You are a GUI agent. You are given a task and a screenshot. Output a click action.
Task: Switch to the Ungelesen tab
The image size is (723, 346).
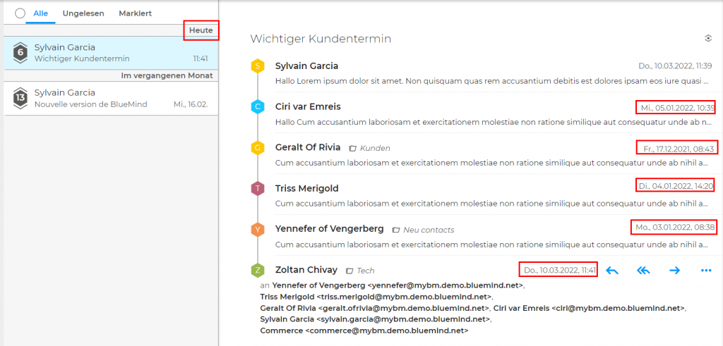pos(83,13)
